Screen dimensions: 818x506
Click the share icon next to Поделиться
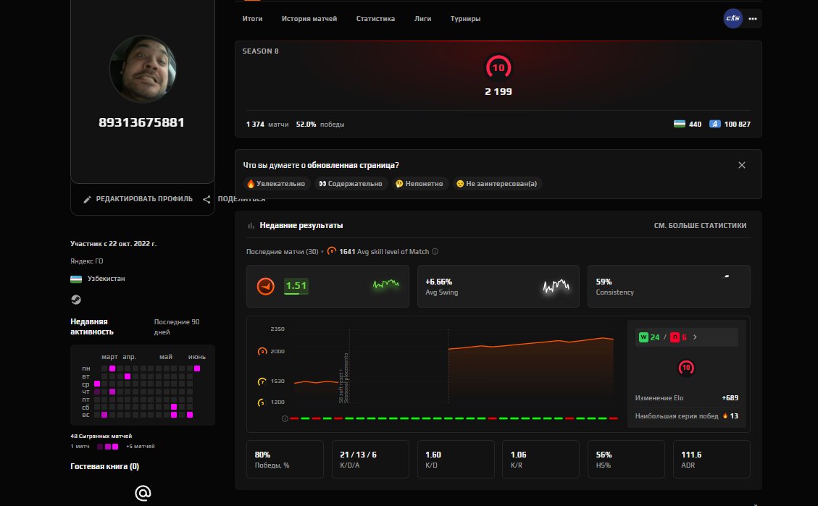(x=206, y=200)
